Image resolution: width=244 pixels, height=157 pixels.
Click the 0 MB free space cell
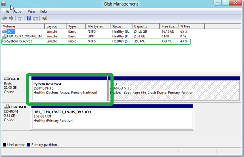[x=165, y=36]
